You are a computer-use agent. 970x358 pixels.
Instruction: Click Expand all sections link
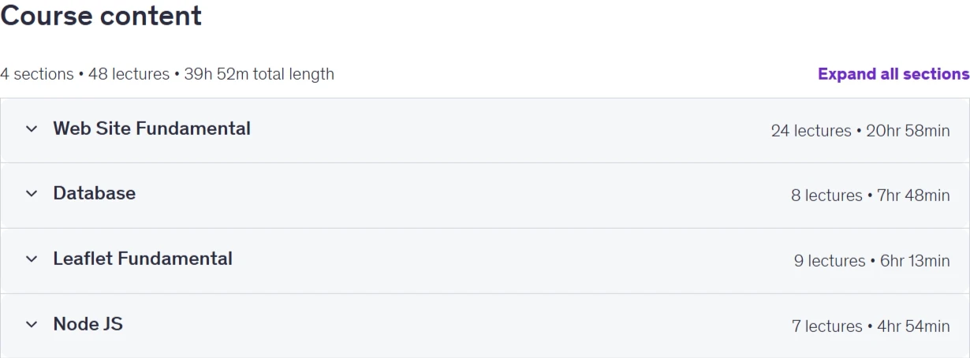pyautogui.click(x=894, y=74)
